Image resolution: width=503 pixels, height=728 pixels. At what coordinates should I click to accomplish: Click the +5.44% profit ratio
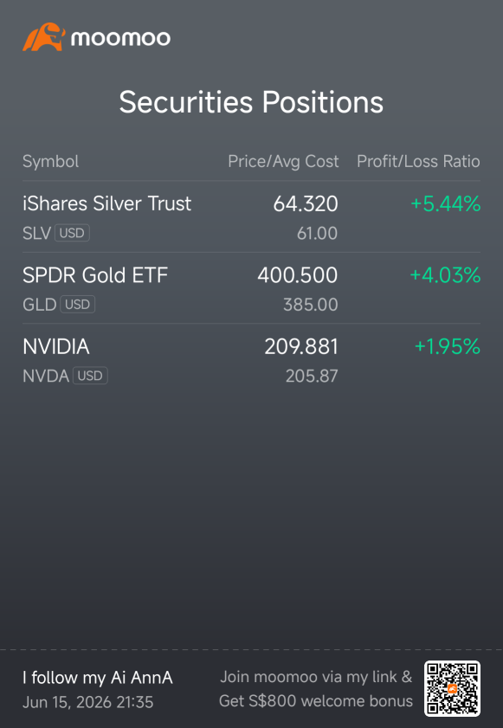(446, 203)
